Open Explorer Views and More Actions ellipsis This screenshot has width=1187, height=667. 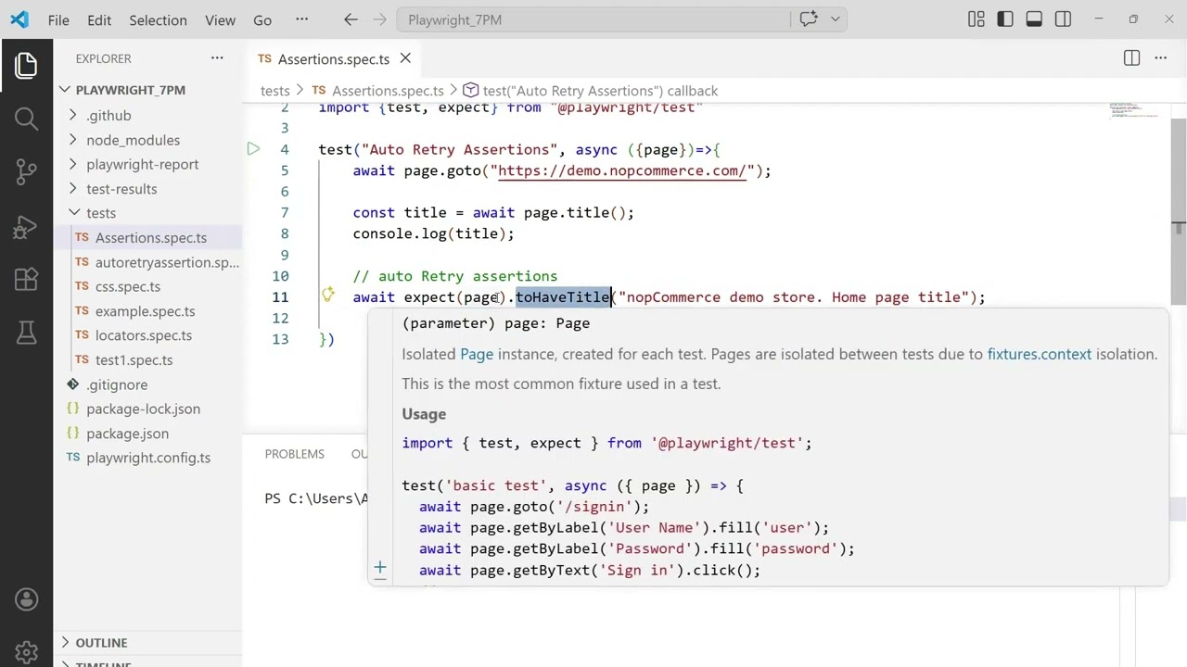(x=217, y=58)
